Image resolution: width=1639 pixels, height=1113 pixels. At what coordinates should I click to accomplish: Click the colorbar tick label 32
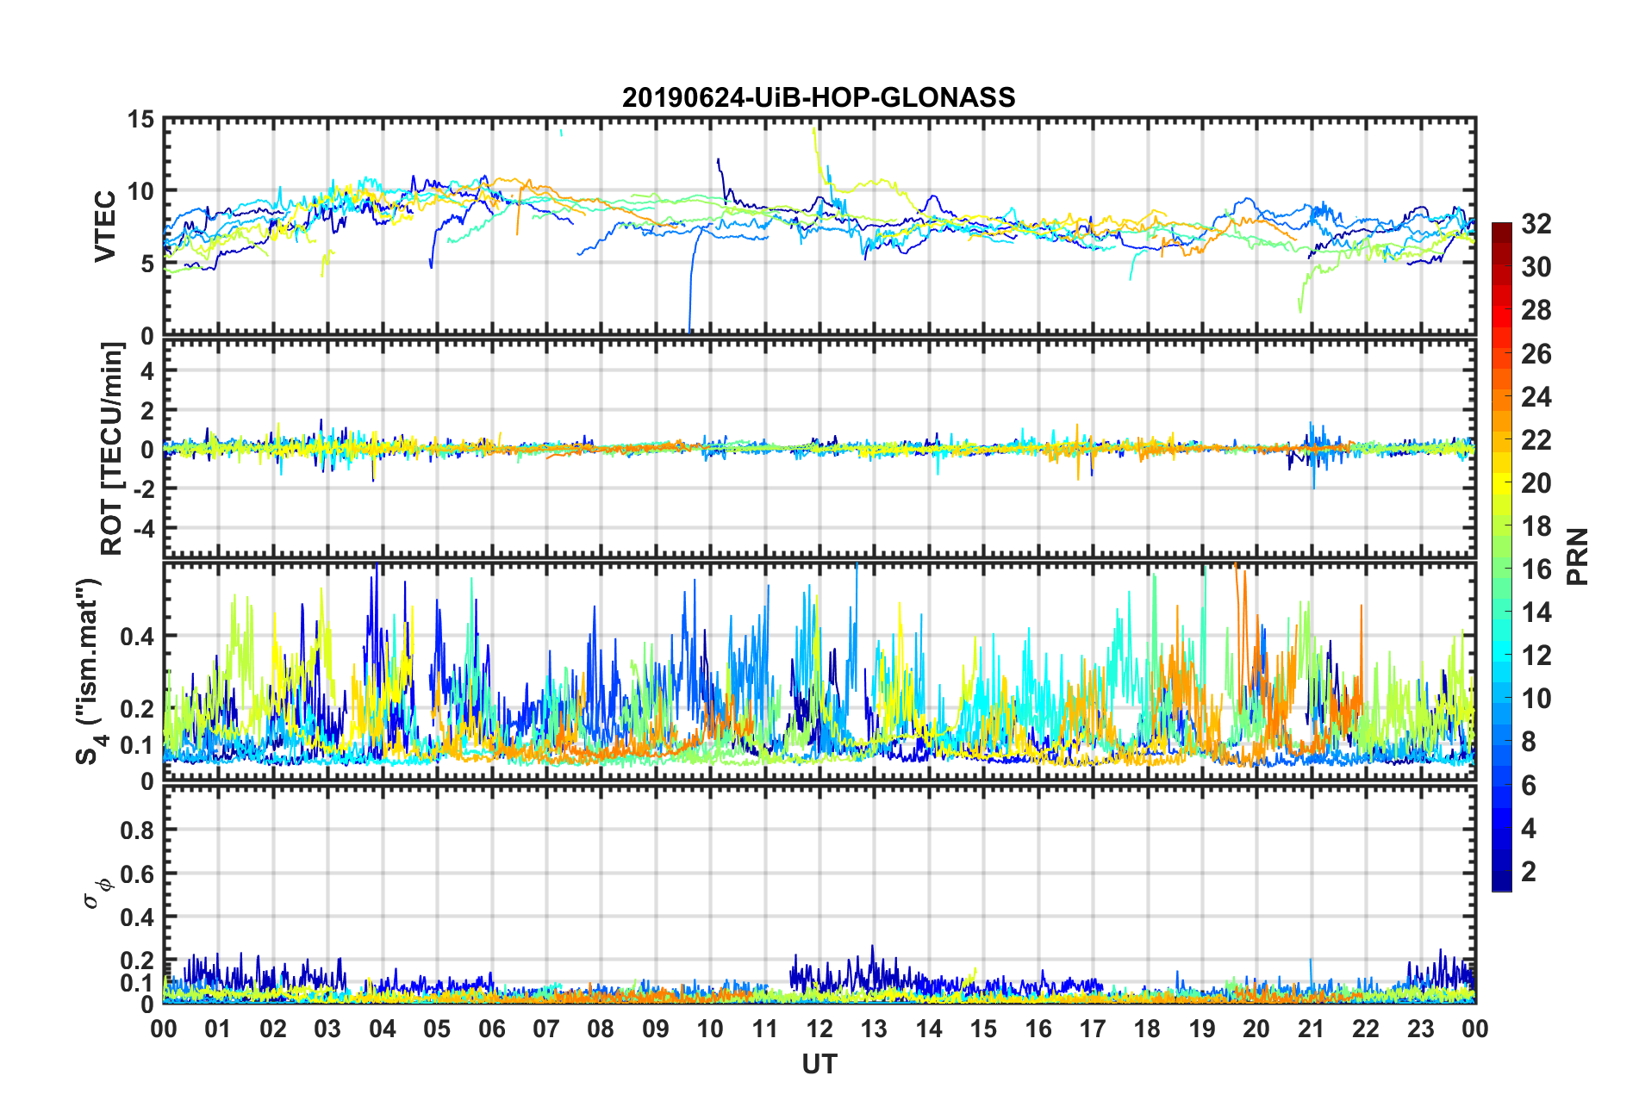click(x=1536, y=224)
